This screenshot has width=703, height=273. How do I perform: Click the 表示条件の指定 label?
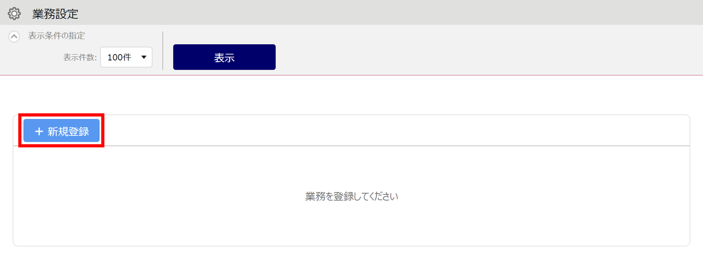[57, 36]
